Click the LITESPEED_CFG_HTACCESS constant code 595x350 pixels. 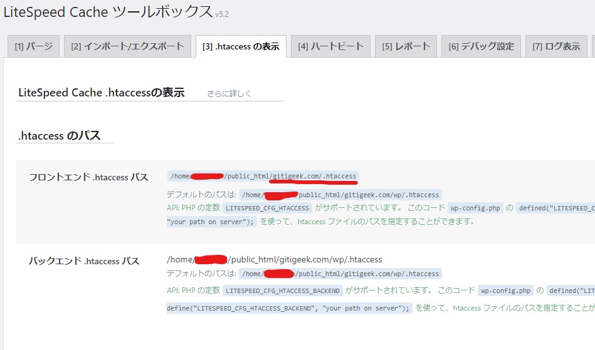click(267, 208)
